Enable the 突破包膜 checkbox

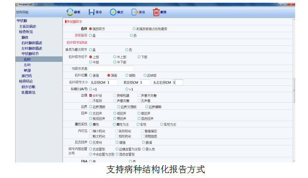pyautogui.click(x=115, y=95)
